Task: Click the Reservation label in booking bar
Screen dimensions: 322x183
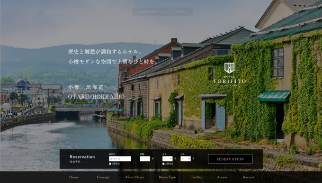Action: pyautogui.click(x=82, y=157)
